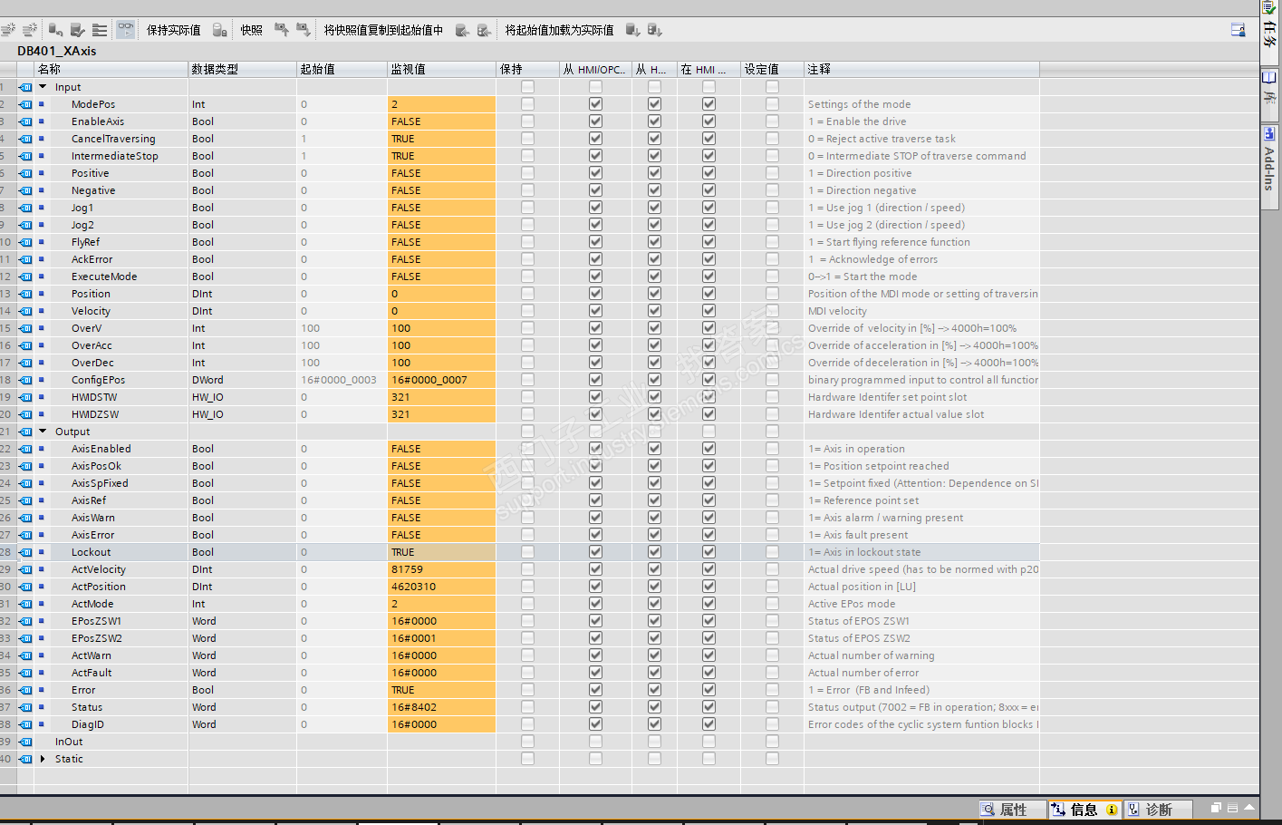This screenshot has height=825, width=1282.
Task: Click second icon after 将起始值加载为实际值
Action: [x=654, y=30]
